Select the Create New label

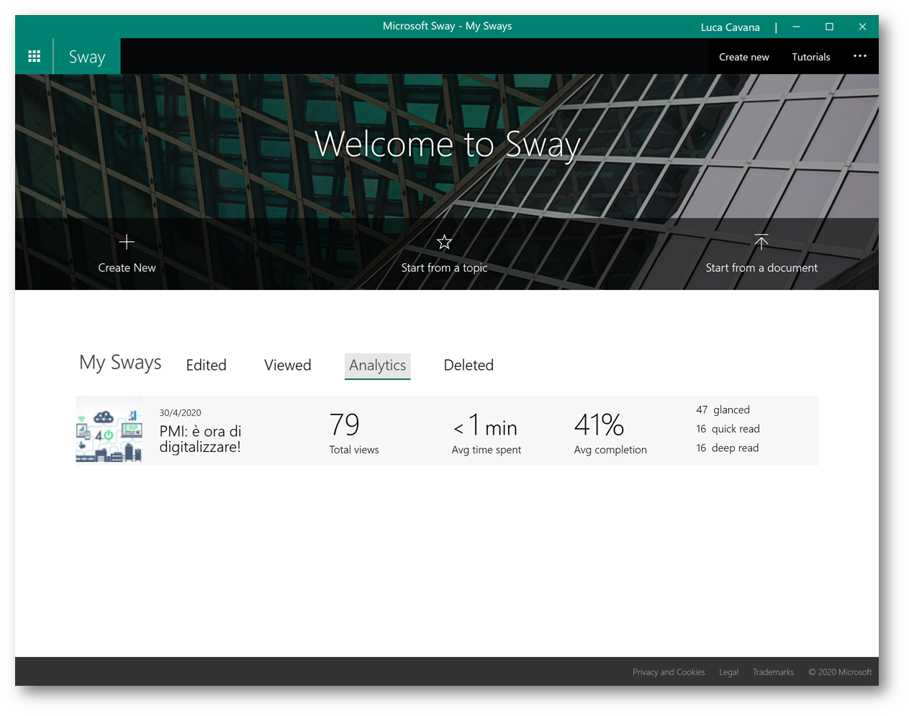point(127,268)
